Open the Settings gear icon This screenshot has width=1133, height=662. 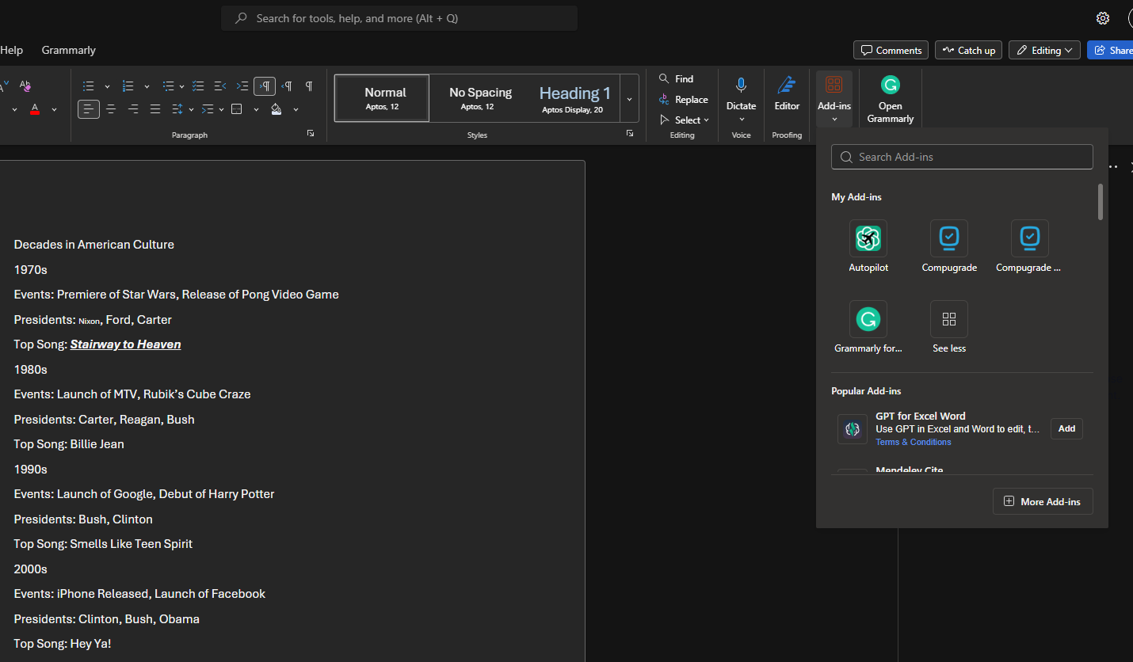pyautogui.click(x=1103, y=18)
